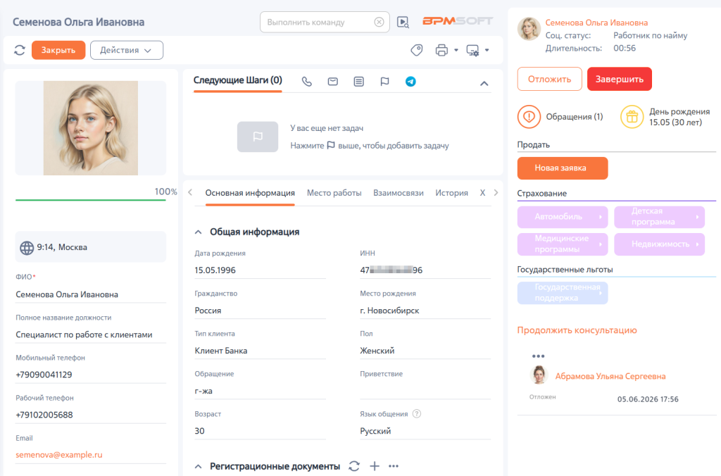Screen dimensions: 721x476
Task: Select the Основная информация tab
Action: coord(250,193)
